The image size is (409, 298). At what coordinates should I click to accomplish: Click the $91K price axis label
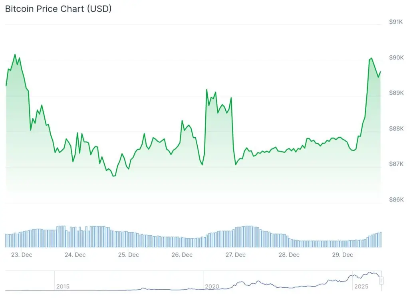tap(396, 22)
